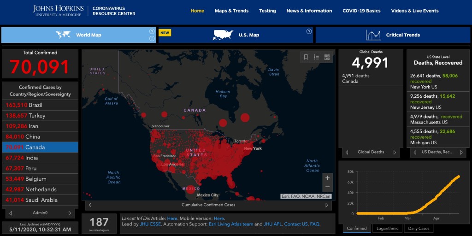Follow the JHU APL link

(x=272, y=224)
